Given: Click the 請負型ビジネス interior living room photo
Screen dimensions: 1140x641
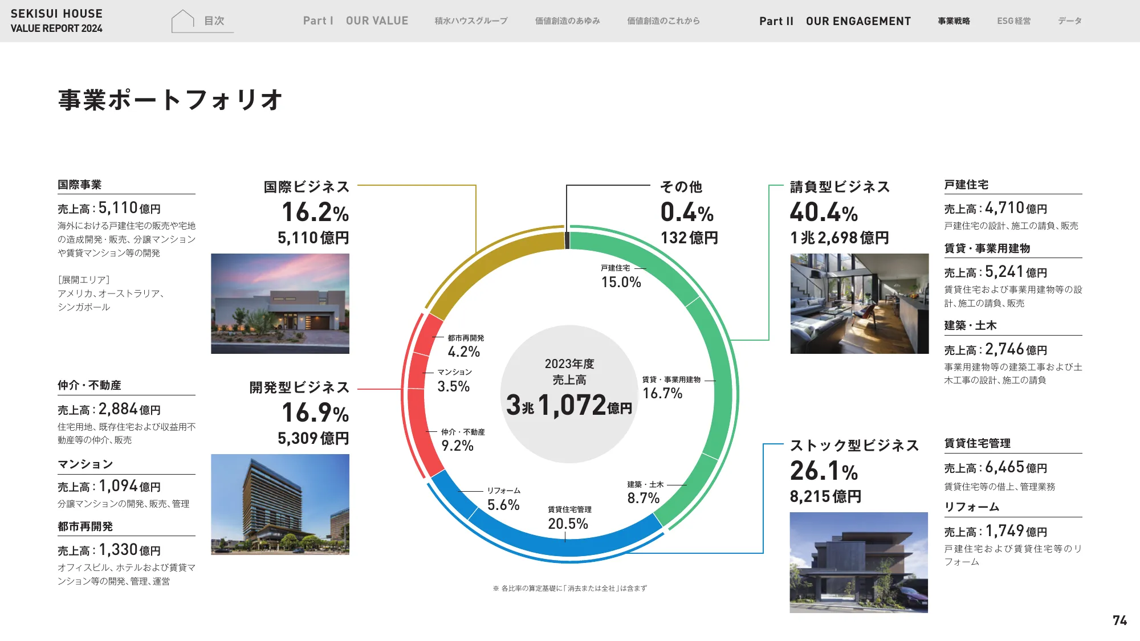Looking at the screenshot, I should pos(860,304).
